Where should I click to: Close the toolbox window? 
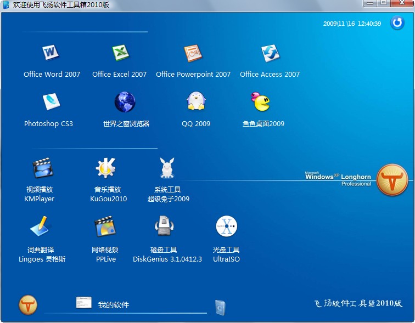click(x=402, y=3)
